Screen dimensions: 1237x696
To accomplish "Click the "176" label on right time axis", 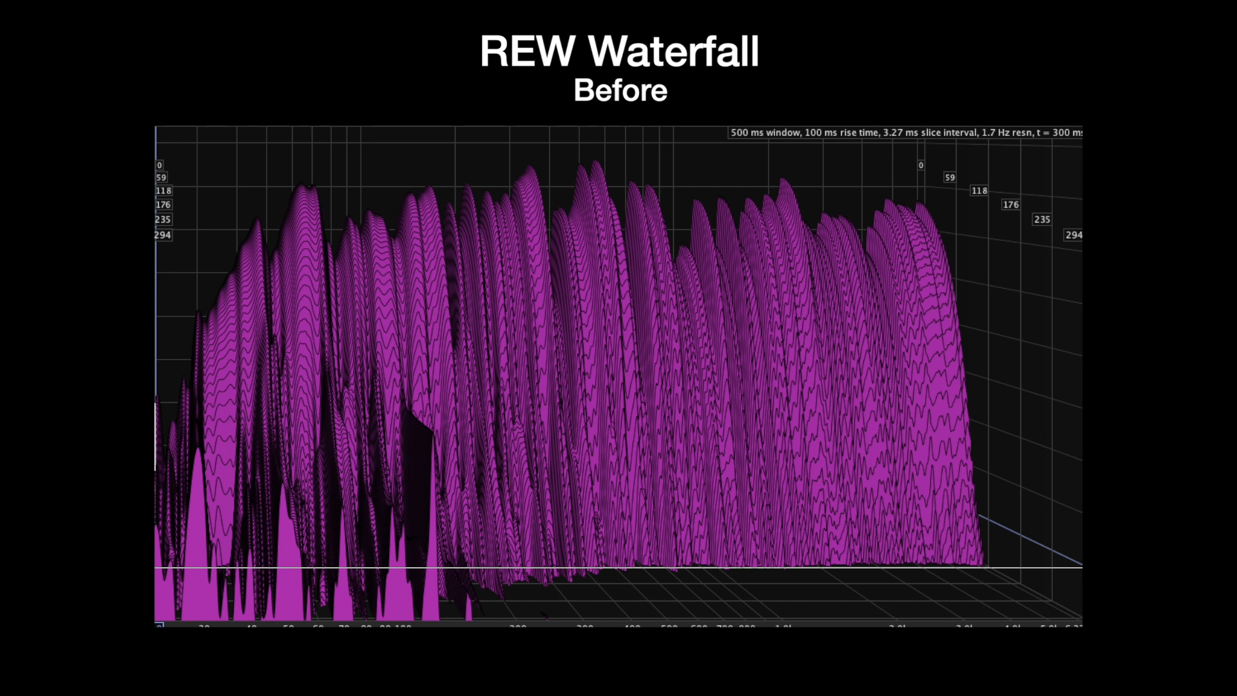I will (1011, 205).
